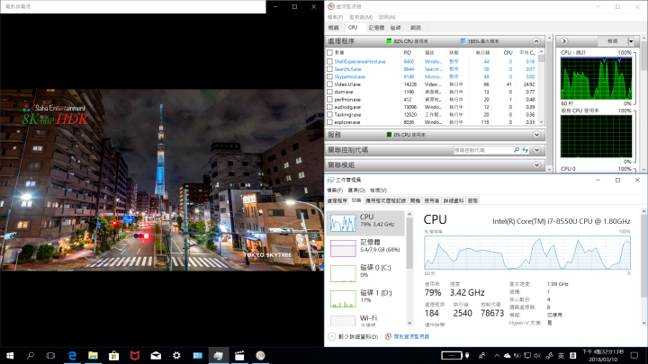Sort processes by the PID column header
This screenshot has height=364, width=648.
point(408,52)
